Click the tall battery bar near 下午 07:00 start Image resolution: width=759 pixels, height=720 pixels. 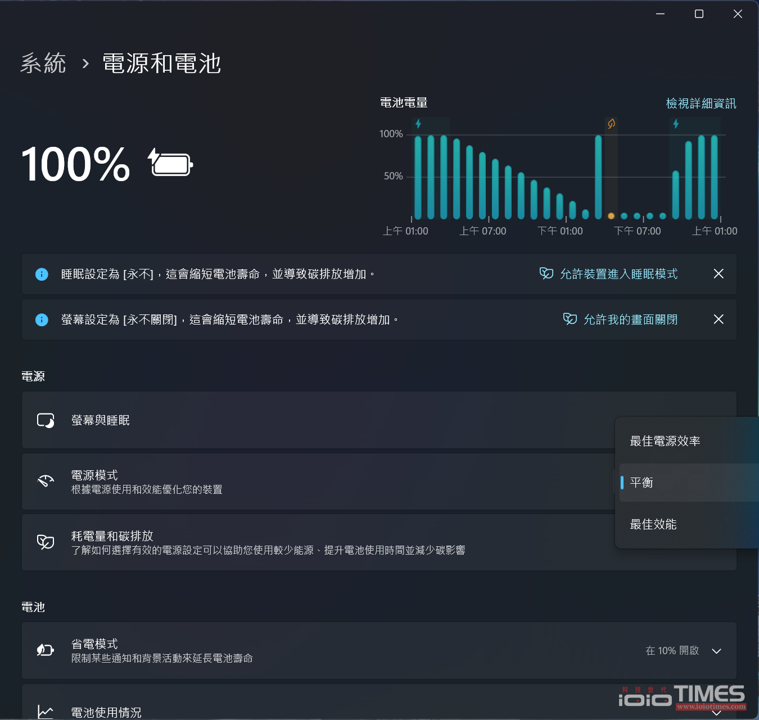598,177
